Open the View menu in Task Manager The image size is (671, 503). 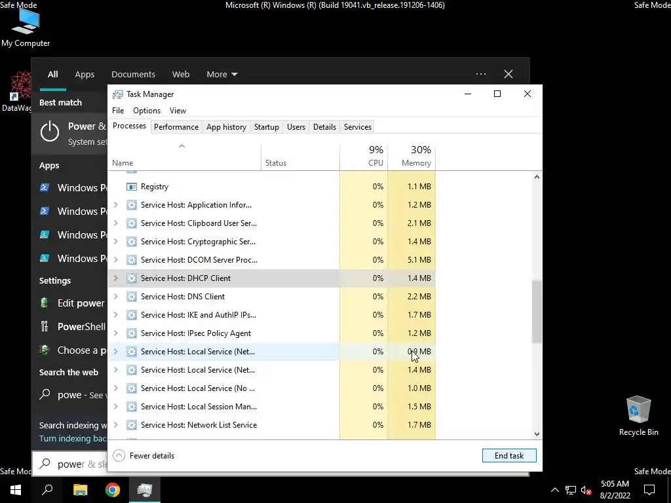[178, 110]
